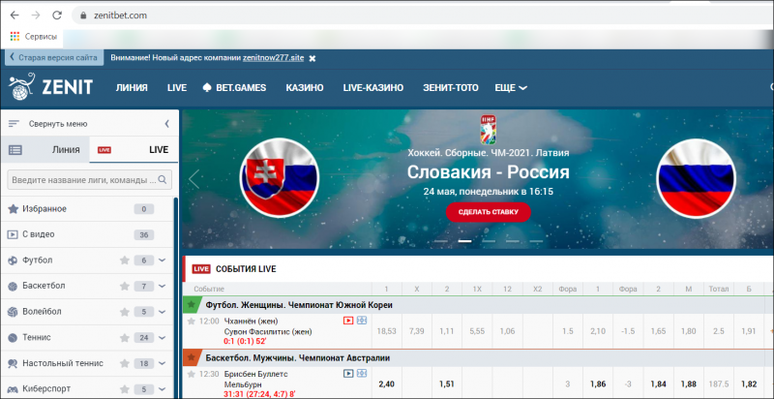Click Russia flag thumbnail

coord(696,178)
